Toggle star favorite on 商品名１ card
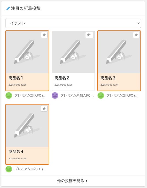The width and height of the screenshot is (147, 188). click(44, 35)
